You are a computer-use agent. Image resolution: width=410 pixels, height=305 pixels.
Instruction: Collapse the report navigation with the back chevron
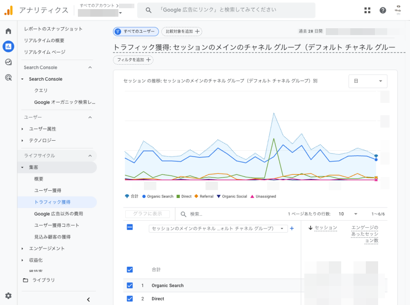[88, 300]
